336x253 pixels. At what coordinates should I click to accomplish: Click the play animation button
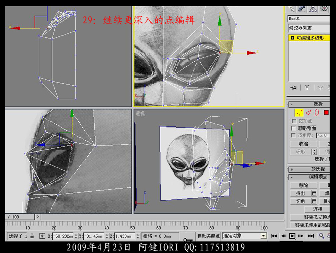[x=292, y=236]
